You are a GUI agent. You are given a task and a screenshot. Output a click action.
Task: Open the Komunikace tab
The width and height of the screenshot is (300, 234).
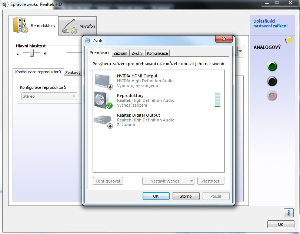pyautogui.click(x=157, y=53)
